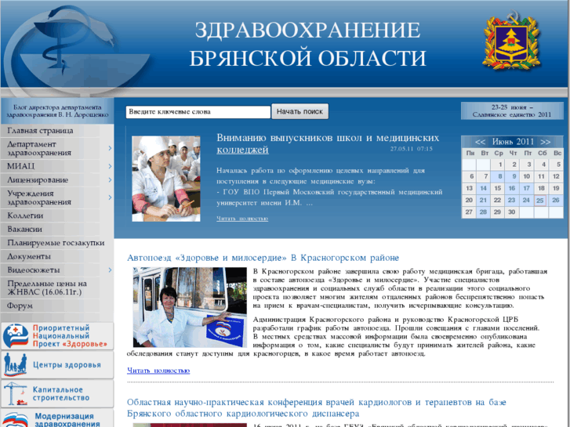
Task: Click the 27.05.11 07:15 article timestamp
Action: pos(412,149)
